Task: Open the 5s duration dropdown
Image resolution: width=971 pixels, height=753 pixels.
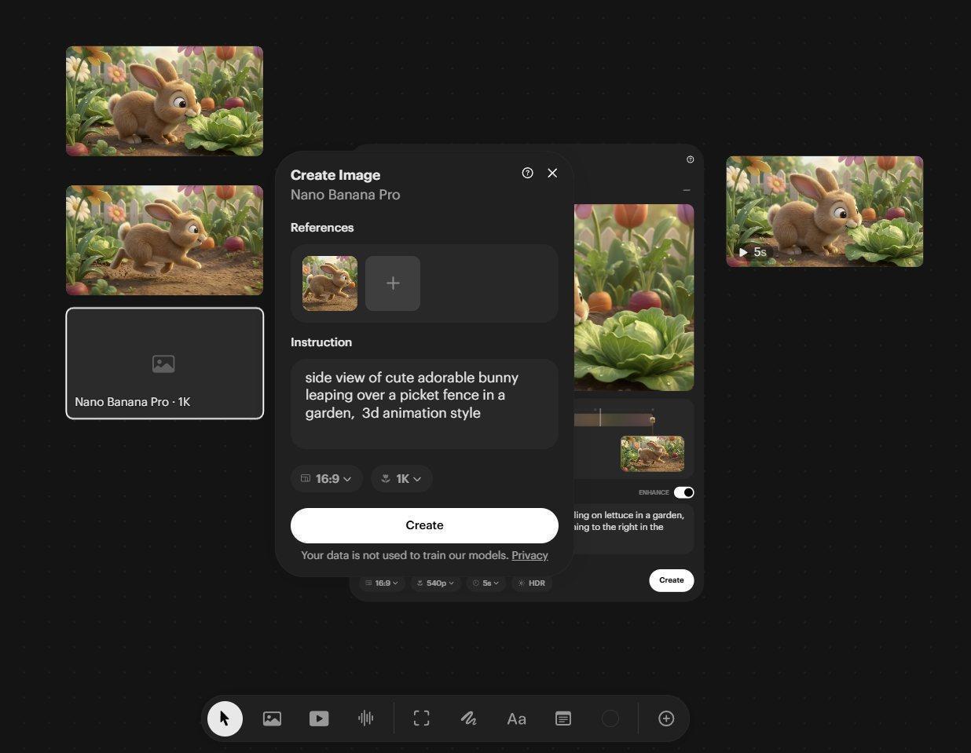Action: coord(486,583)
